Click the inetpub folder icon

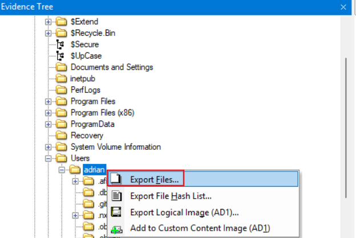62,79
